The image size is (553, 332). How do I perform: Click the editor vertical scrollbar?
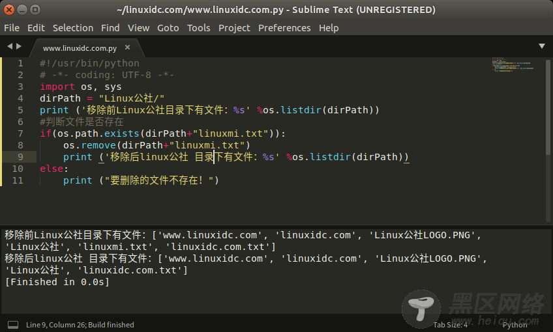[x=548, y=107]
